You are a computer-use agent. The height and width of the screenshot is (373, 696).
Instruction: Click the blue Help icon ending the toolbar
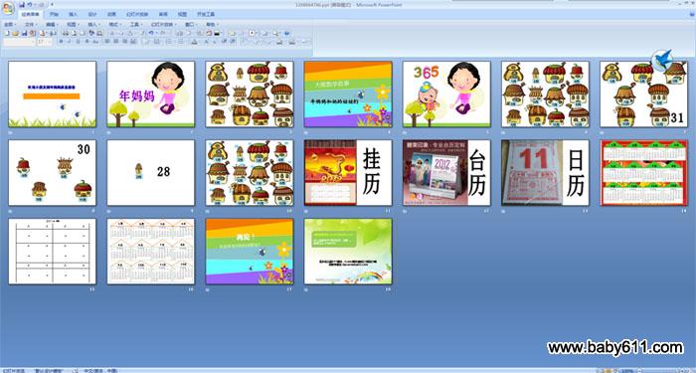click(x=286, y=33)
